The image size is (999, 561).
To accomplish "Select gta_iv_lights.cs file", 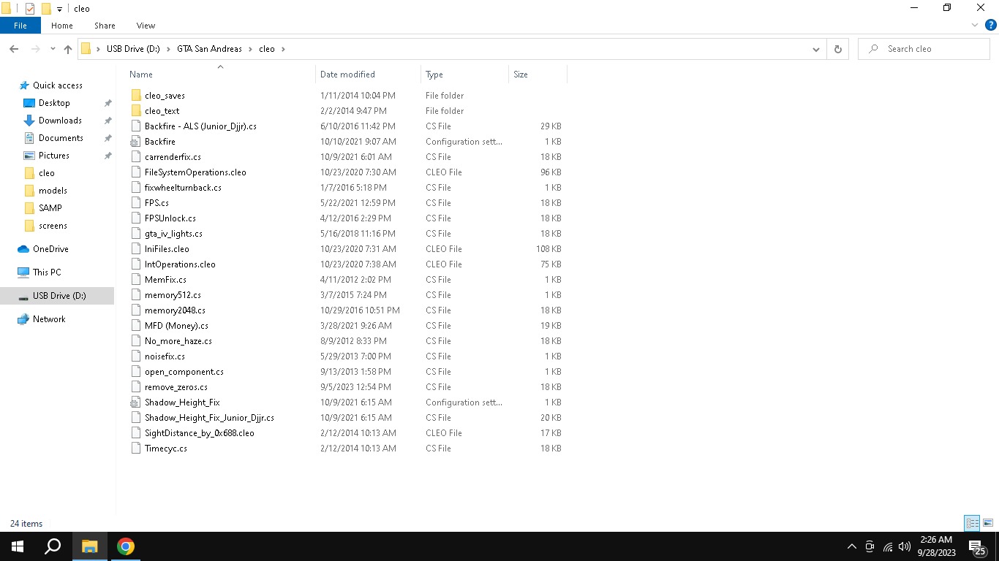I will (173, 234).
